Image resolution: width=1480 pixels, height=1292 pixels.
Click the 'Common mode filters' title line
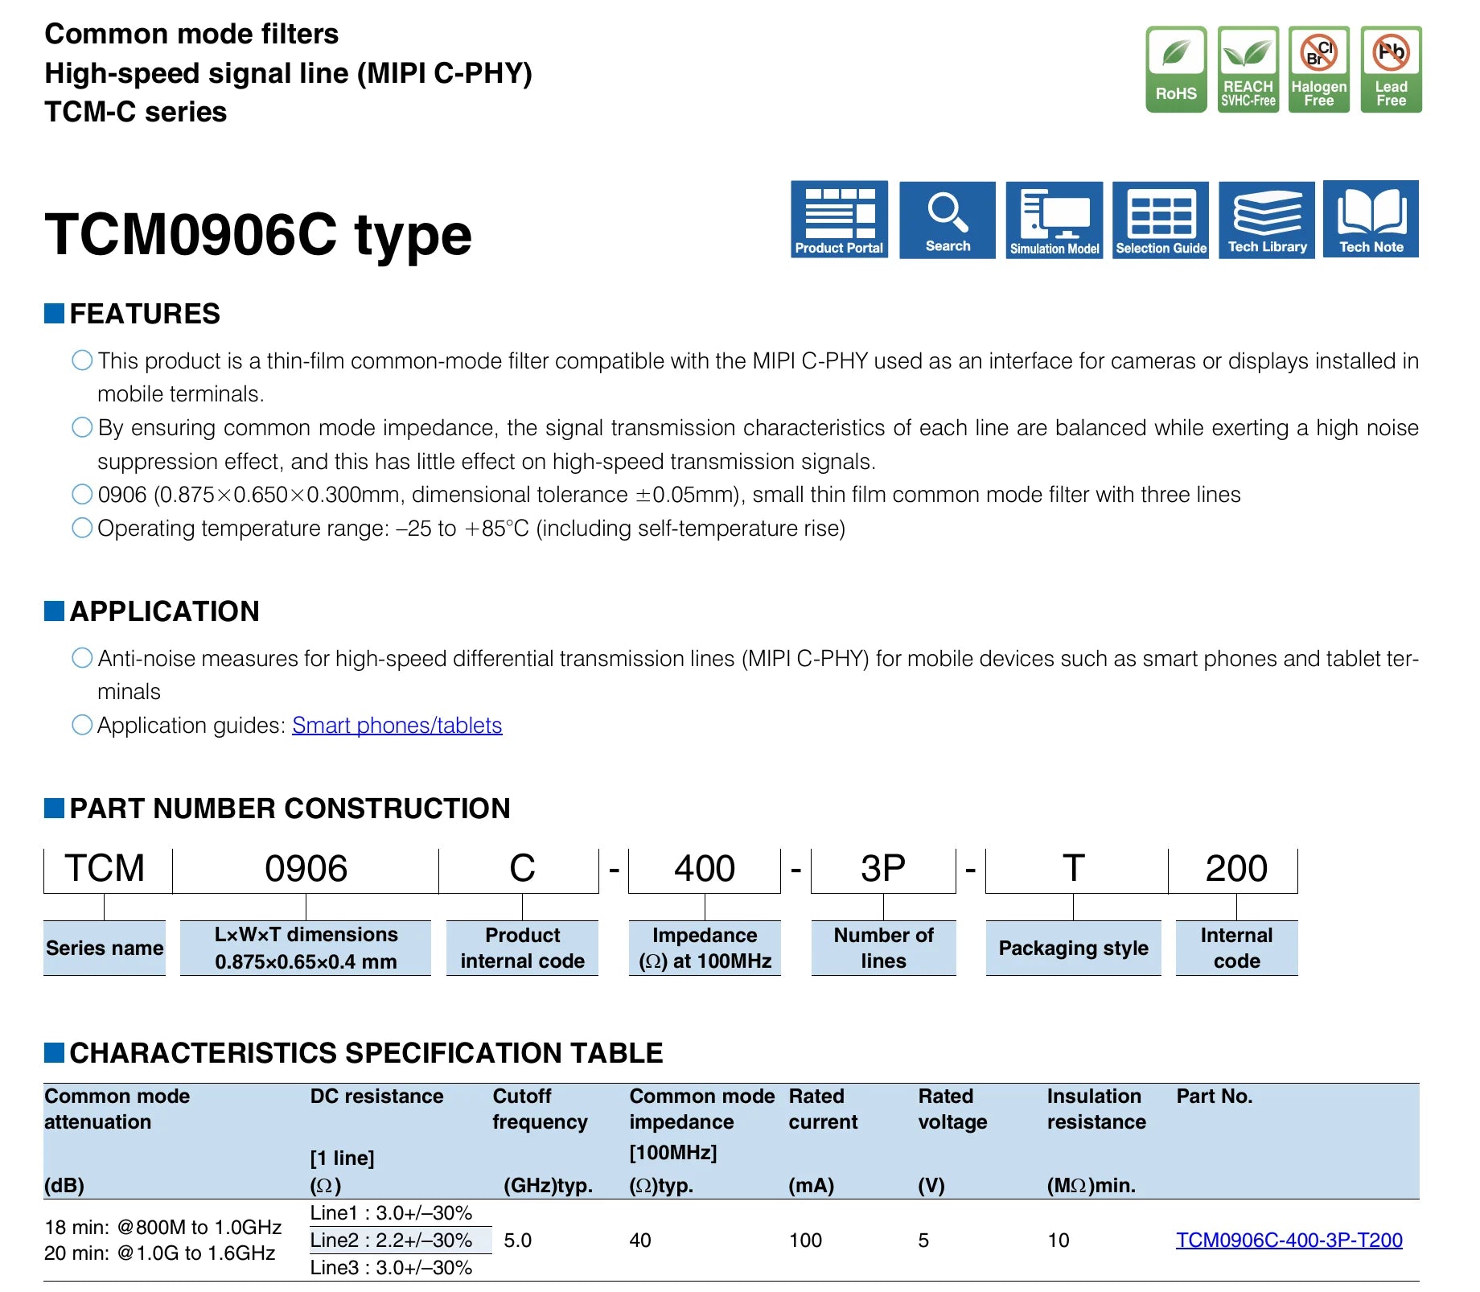pos(192,34)
